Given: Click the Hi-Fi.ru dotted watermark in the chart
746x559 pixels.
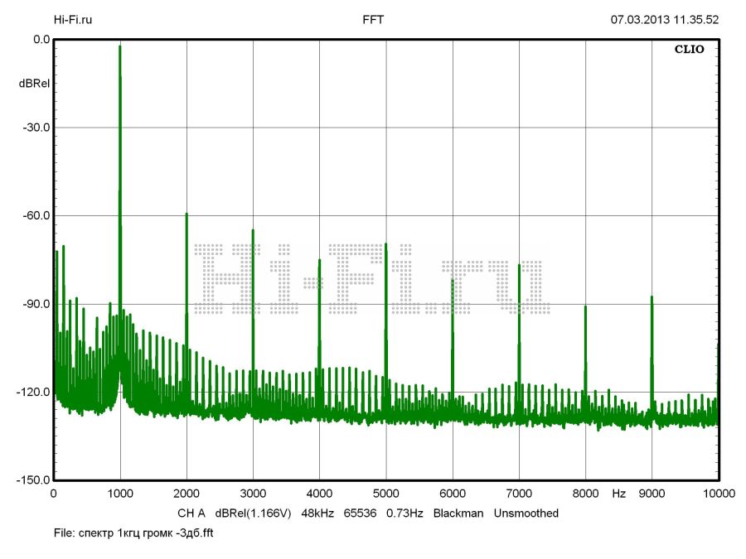Looking at the screenshot, I should (x=371, y=279).
